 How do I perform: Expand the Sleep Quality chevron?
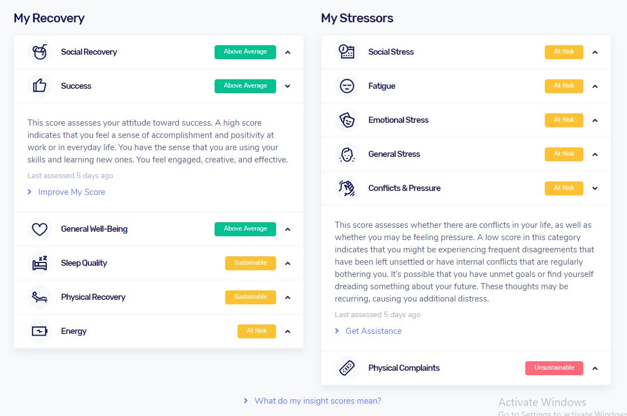point(288,264)
